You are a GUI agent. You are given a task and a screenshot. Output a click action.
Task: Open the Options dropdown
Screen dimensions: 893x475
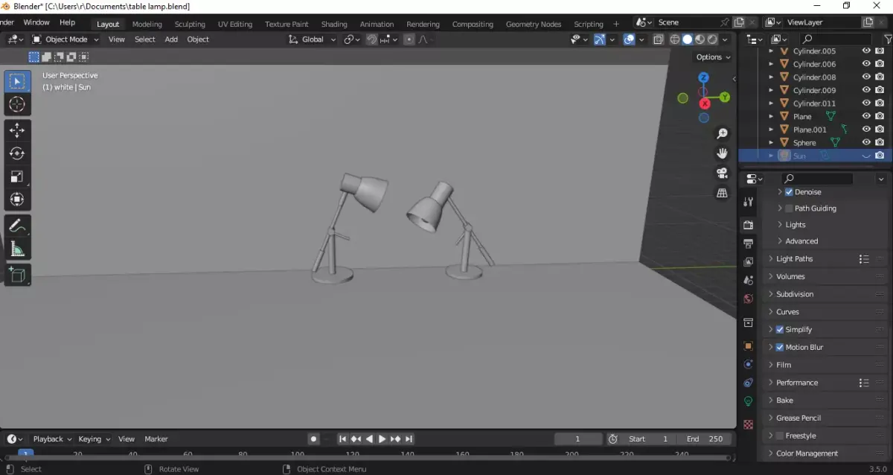(713, 57)
